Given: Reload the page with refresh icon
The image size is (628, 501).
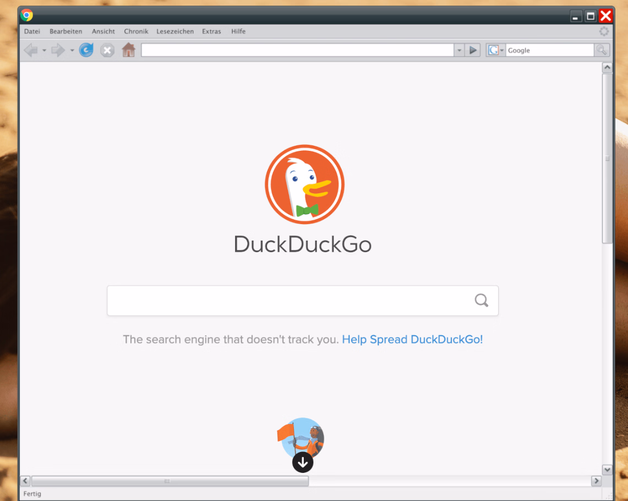Looking at the screenshot, I should point(86,51).
